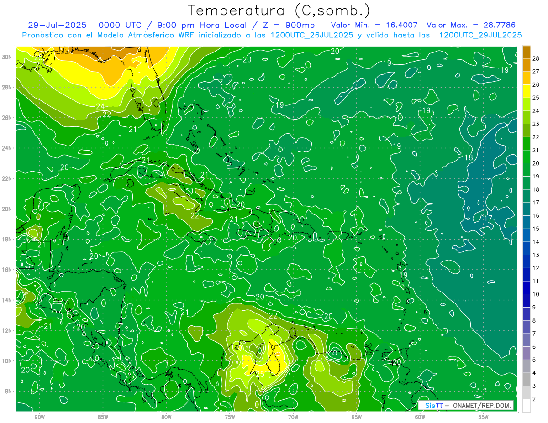The height and width of the screenshot is (423, 548).
Task: Click legend value 25 on color bar
Action: [x=537, y=98]
